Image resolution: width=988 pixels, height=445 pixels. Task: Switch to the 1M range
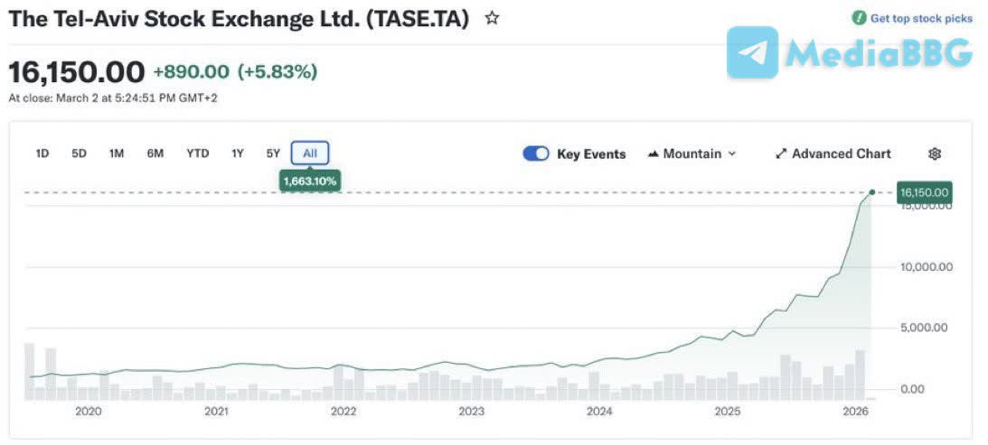(x=117, y=153)
